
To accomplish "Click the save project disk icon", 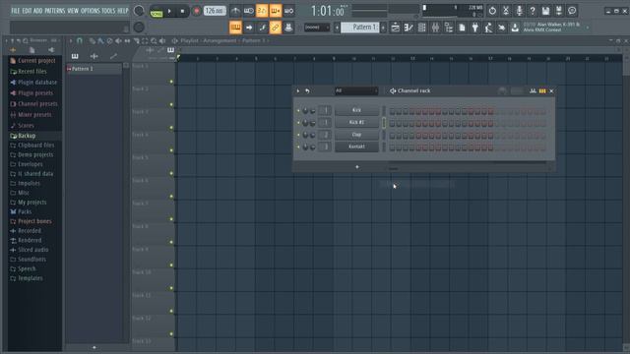I will (x=545, y=11).
